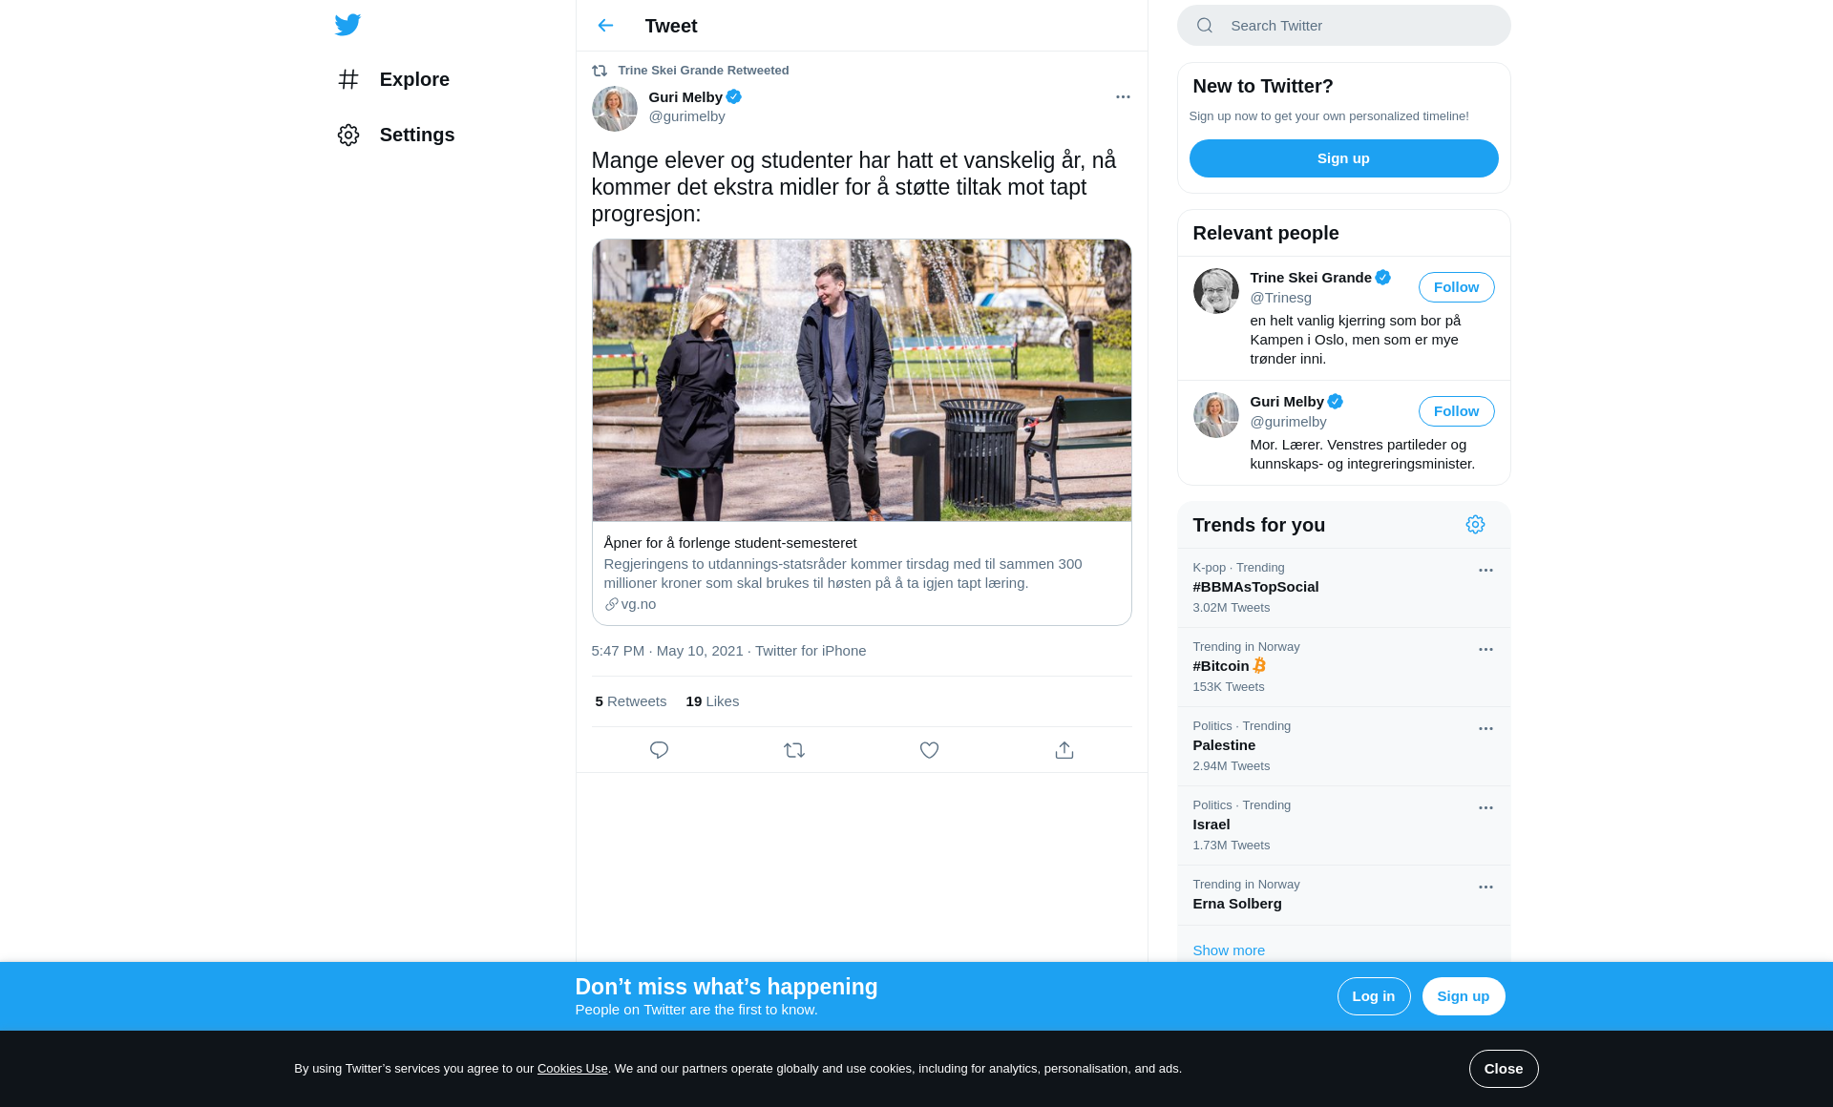Open the fountain photo article card

(x=862, y=432)
